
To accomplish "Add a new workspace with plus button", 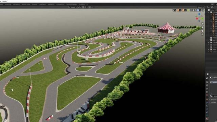I will click(87, 4).
